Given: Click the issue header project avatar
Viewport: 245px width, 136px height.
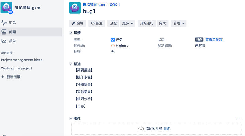Looking at the screenshot, I should (x=75, y=8).
